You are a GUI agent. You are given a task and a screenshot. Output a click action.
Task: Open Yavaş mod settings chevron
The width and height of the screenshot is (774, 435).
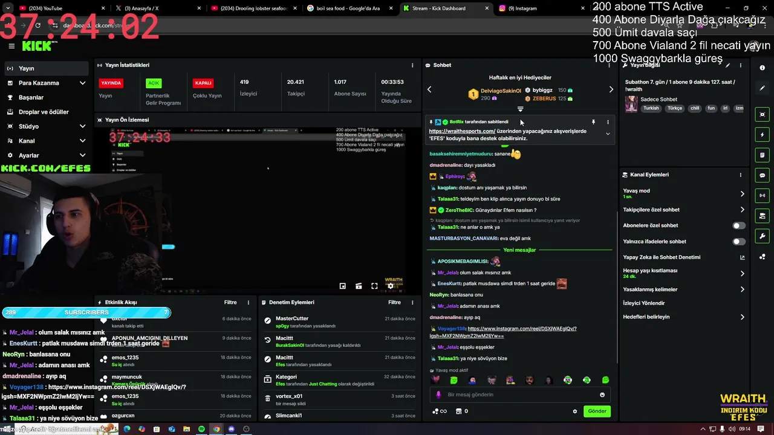[742, 194]
